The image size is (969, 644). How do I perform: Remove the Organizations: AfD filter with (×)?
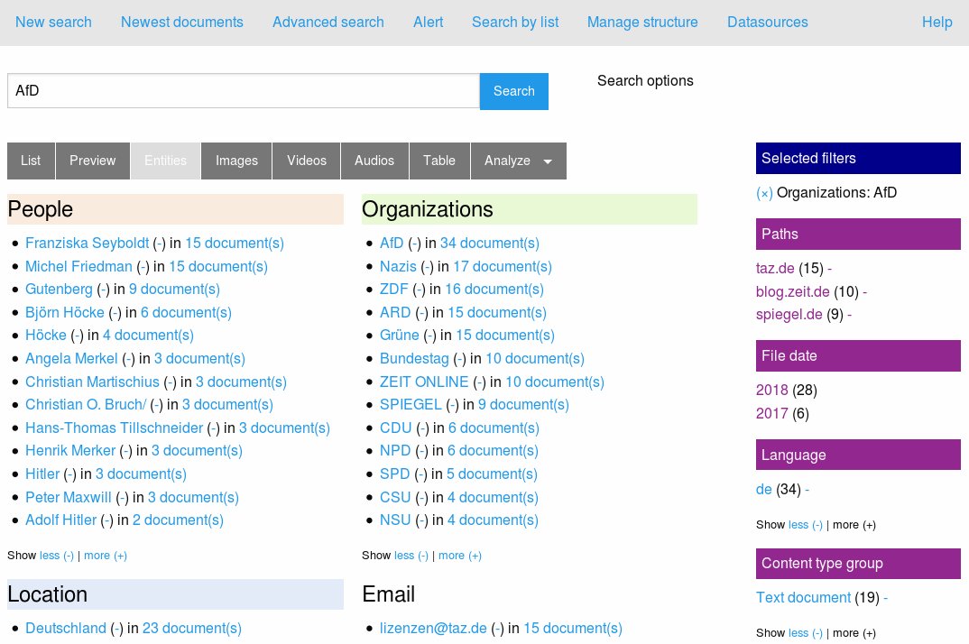click(x=764, y=193)
